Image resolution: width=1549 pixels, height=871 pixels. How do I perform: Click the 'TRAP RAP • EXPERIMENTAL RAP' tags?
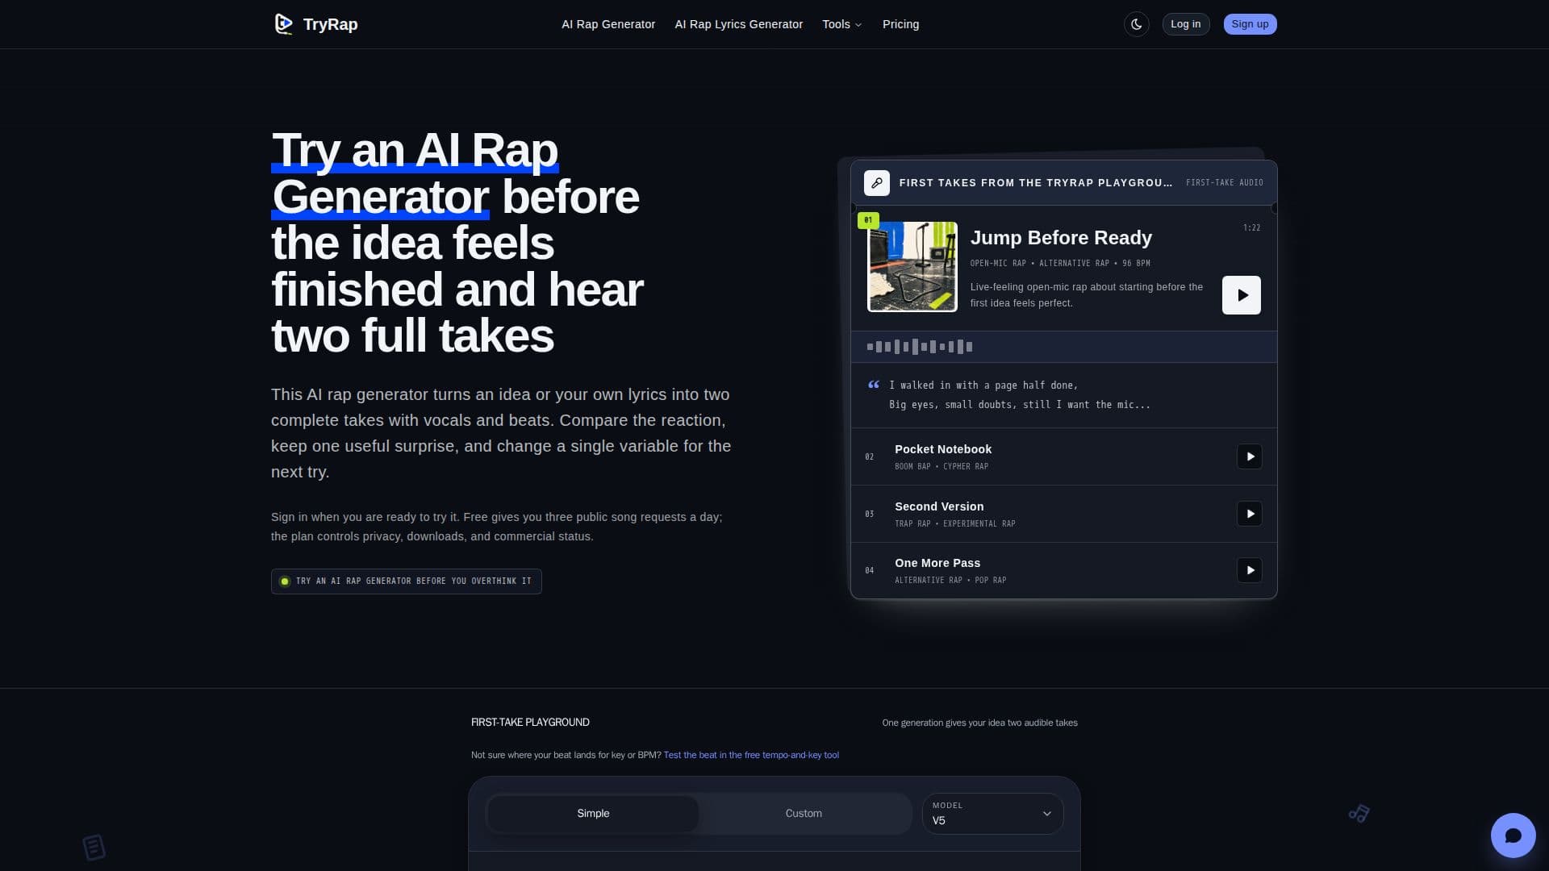point(954,524)
